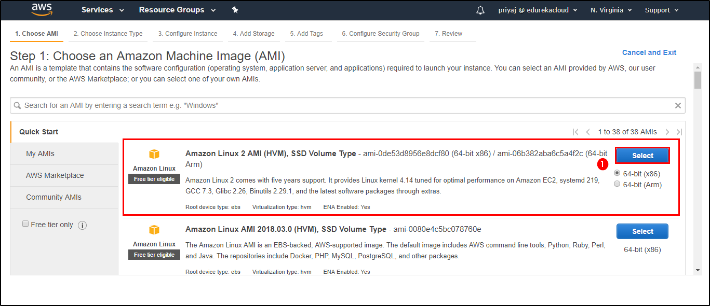Choose the 64-bit (Arm) radio option
This screenshot has height=306, width=710.
[617, 184]
